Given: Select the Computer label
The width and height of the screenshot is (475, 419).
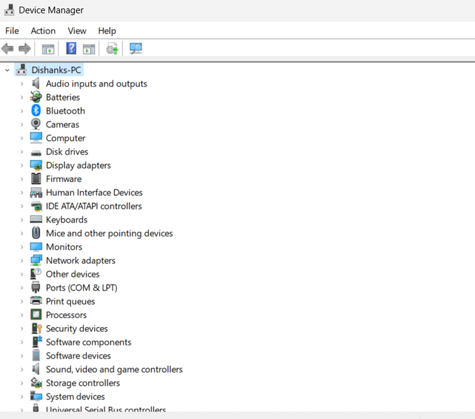Looking at the screenshot, I should (x=65, y=138).
